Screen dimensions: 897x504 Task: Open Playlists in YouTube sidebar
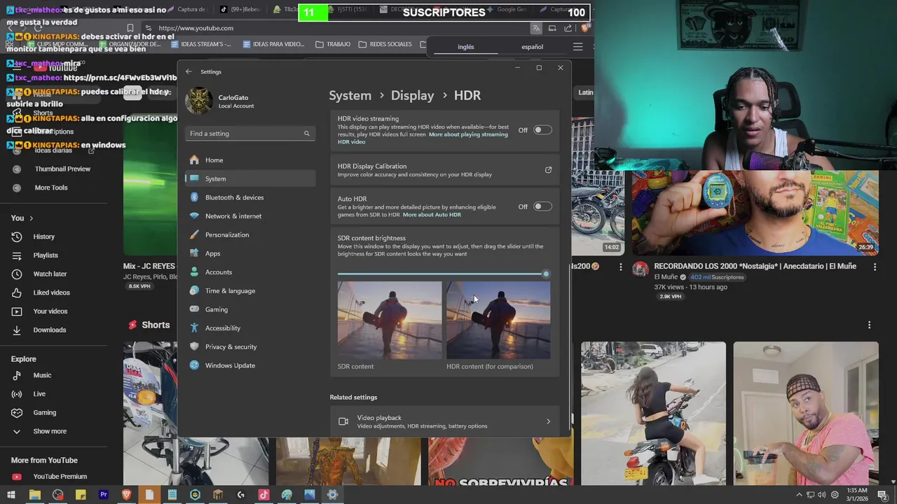[x=46, y=255]
